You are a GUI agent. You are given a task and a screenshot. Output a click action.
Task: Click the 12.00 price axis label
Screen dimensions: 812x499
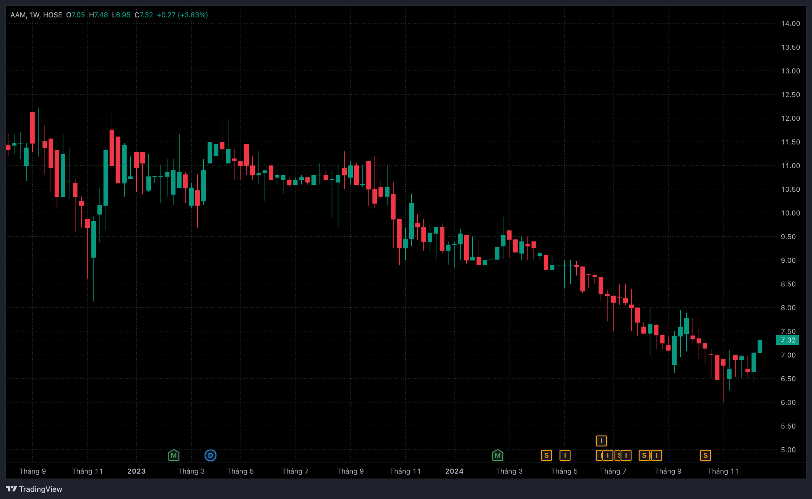(x=790, y=118)
